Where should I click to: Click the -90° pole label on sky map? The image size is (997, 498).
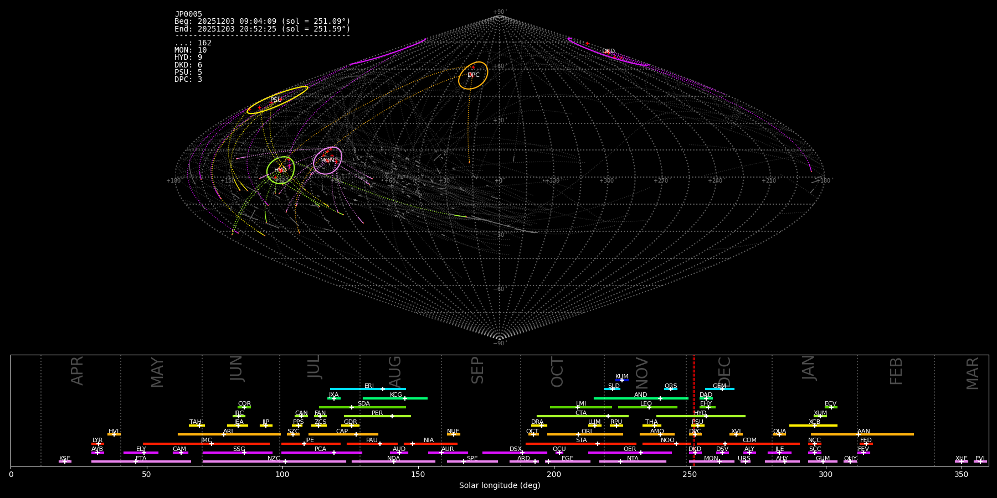tap(499, 343)
